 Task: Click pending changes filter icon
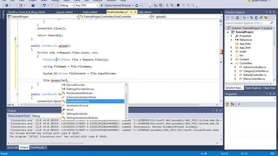[245, 18]
